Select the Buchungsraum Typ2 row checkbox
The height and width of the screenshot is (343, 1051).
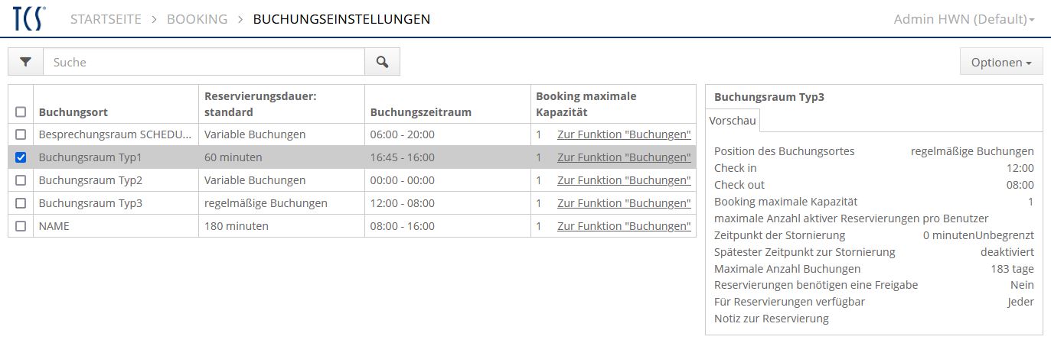click(x=21, y=180)
